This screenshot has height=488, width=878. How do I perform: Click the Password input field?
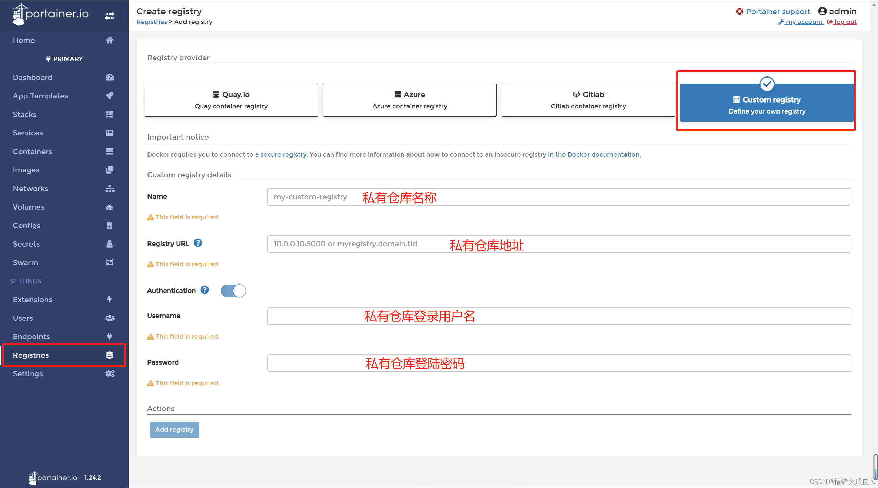[559, 363]
